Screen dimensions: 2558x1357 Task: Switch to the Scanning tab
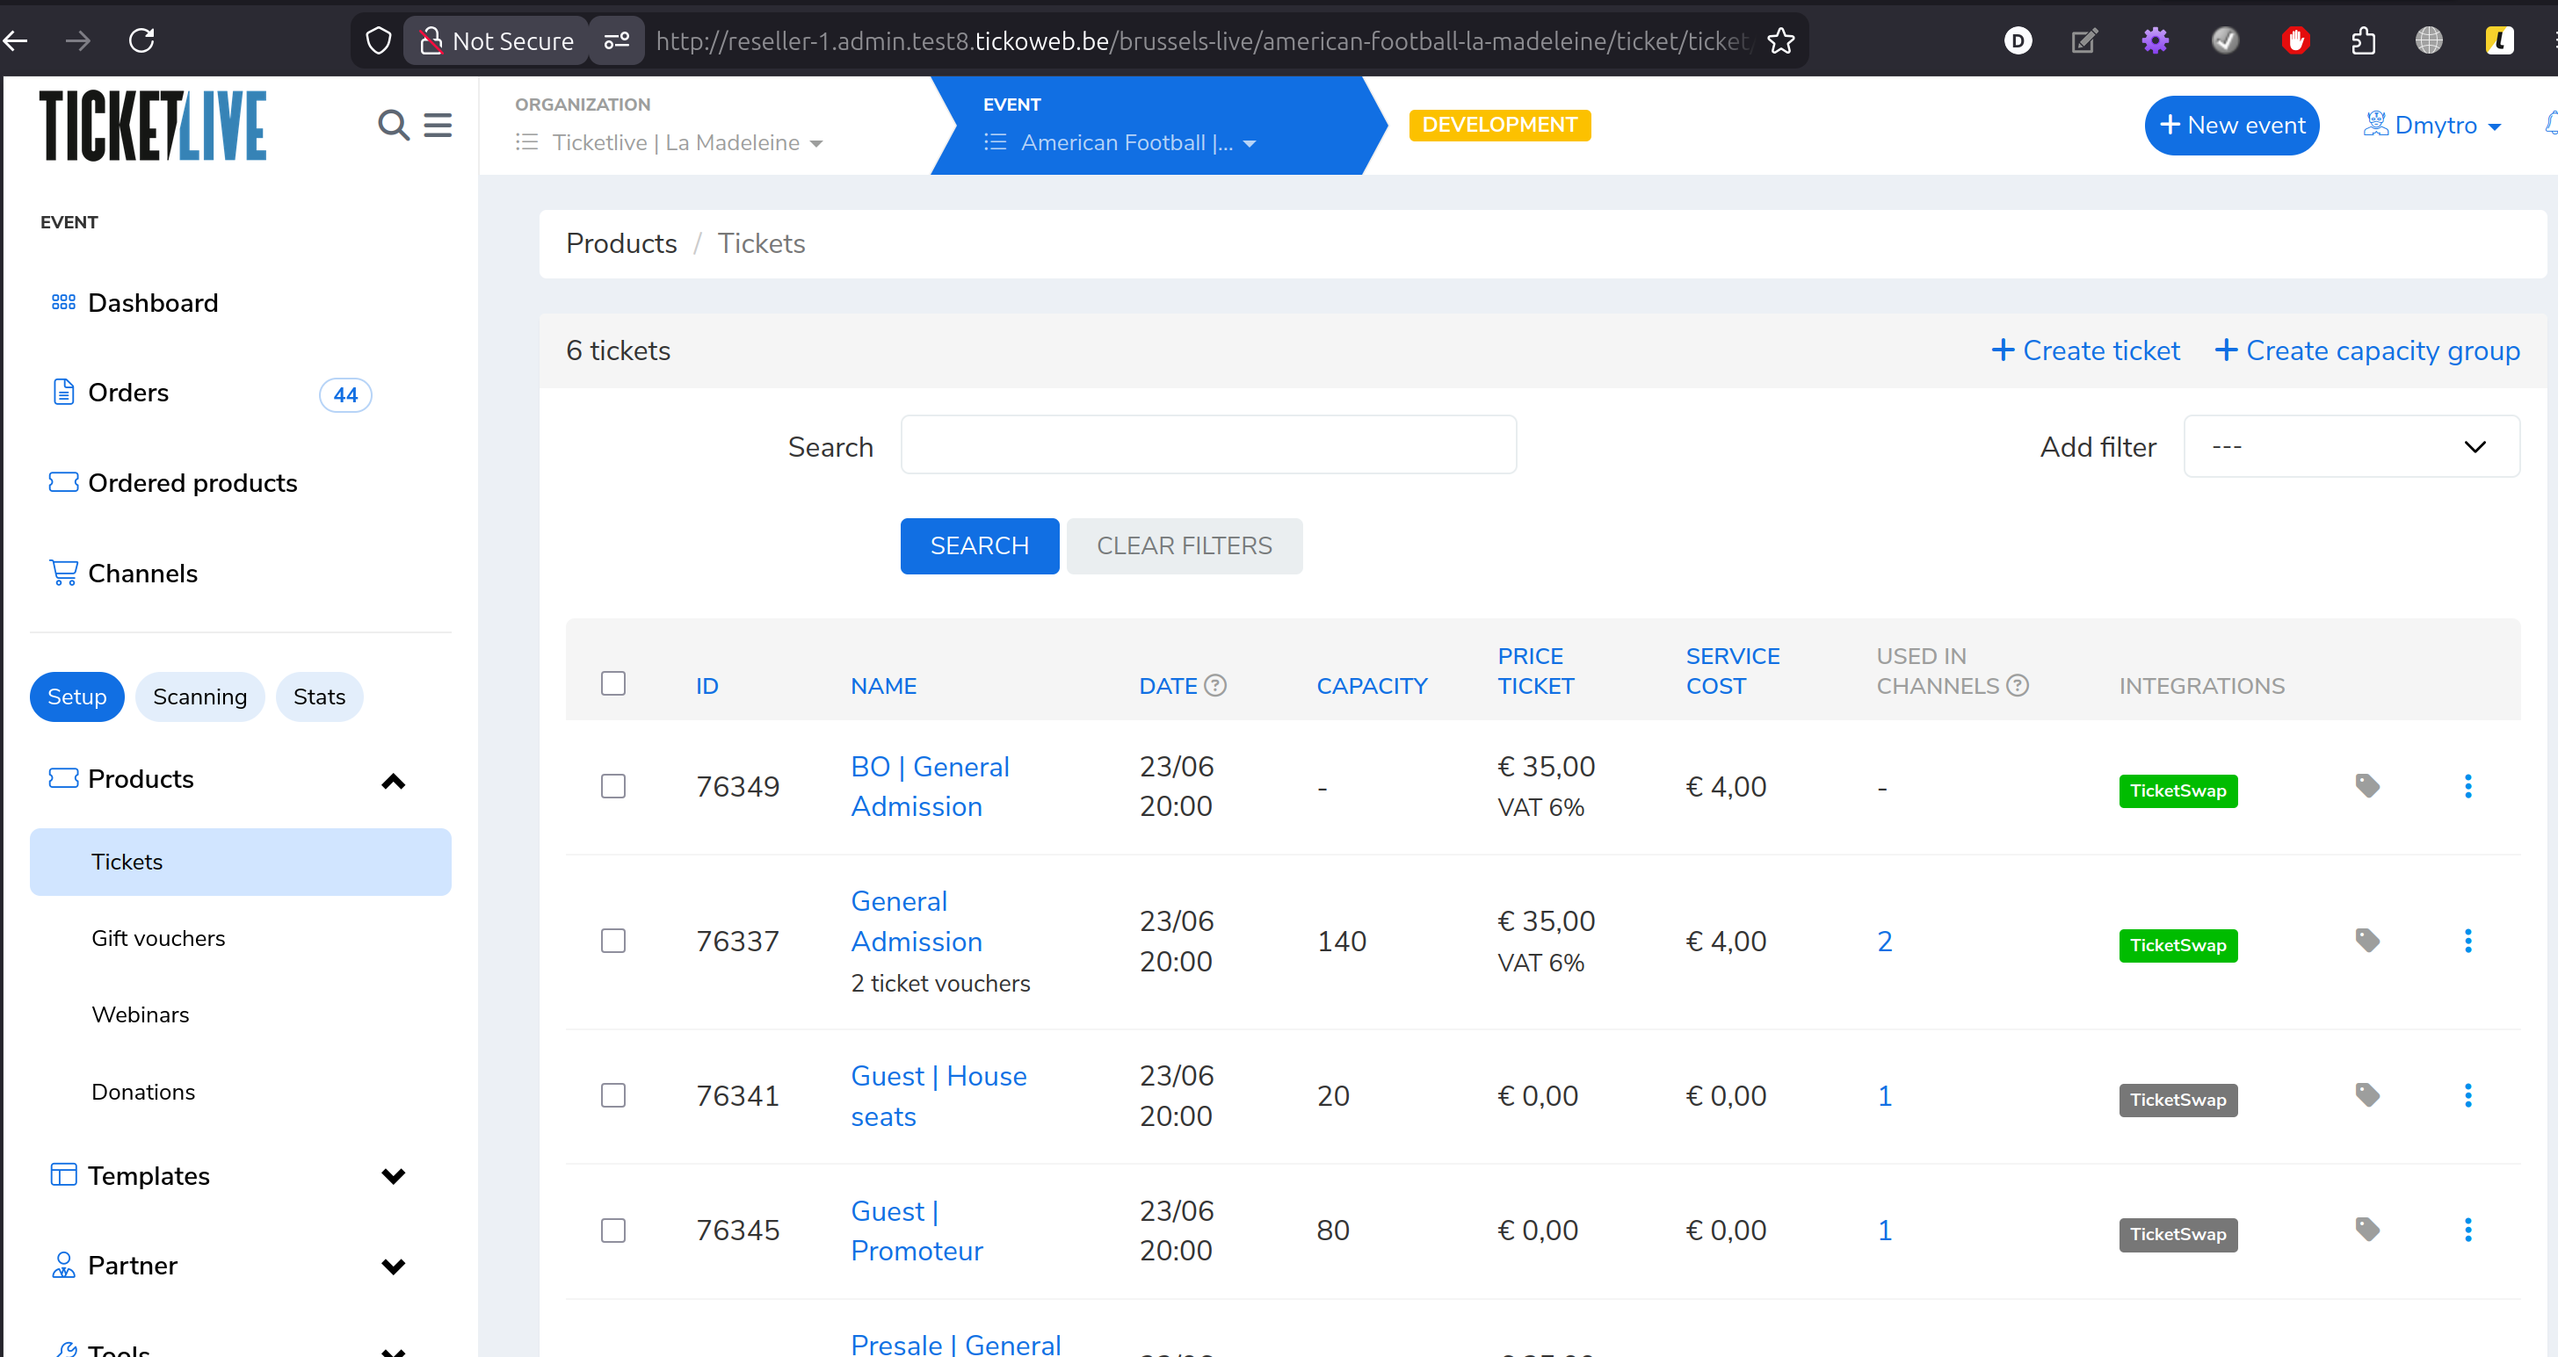coord(199,697)
